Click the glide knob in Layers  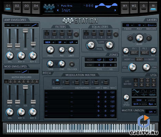[139, 38]
